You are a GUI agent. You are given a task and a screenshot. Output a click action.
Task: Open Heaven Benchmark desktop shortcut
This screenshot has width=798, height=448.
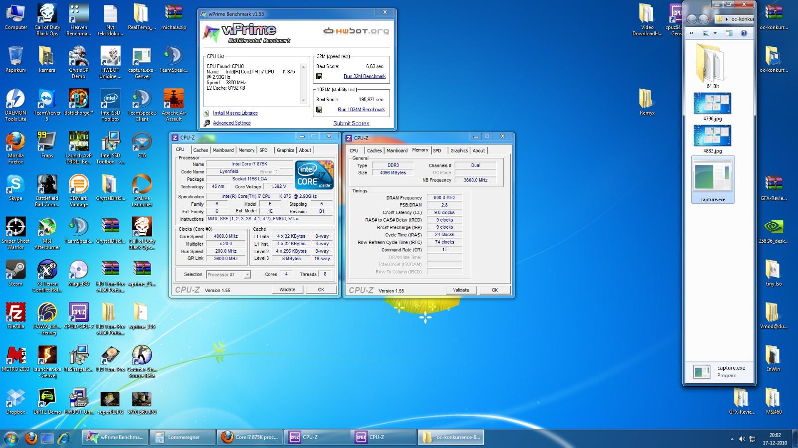tap(79, 20)
